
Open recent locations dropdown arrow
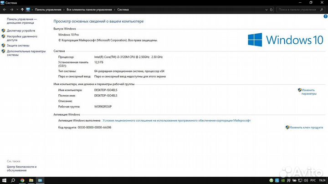click(17, 10)
